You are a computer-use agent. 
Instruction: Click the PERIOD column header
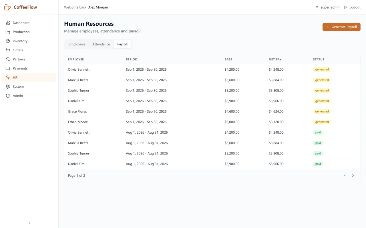click(x=132, y=60)
